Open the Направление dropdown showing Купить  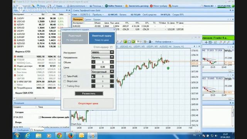pyautogui.click(x=103, y=57)
